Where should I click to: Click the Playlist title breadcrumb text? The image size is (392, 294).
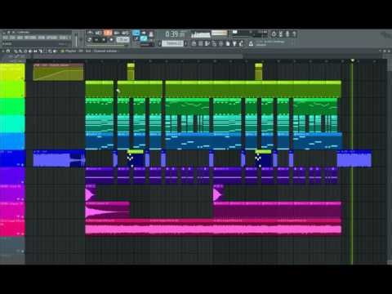point(70,51)
